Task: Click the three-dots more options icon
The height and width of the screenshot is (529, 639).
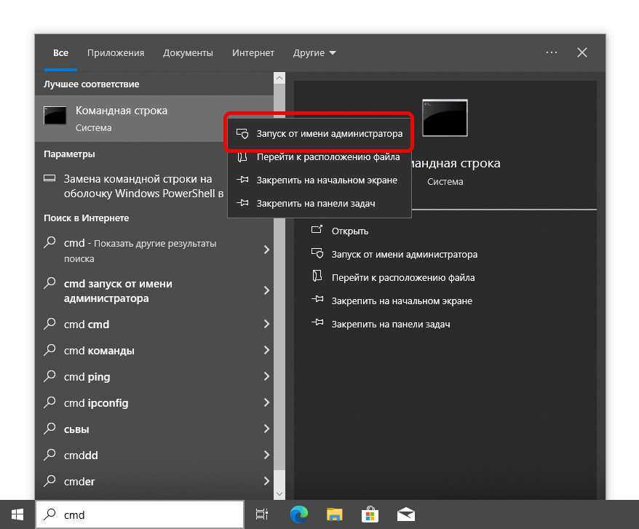Action: [x=551, y=52]
